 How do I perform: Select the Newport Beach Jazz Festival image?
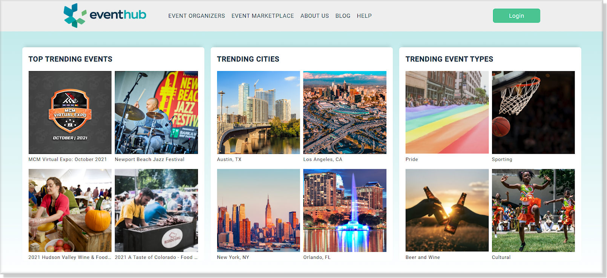pos(156,112)
